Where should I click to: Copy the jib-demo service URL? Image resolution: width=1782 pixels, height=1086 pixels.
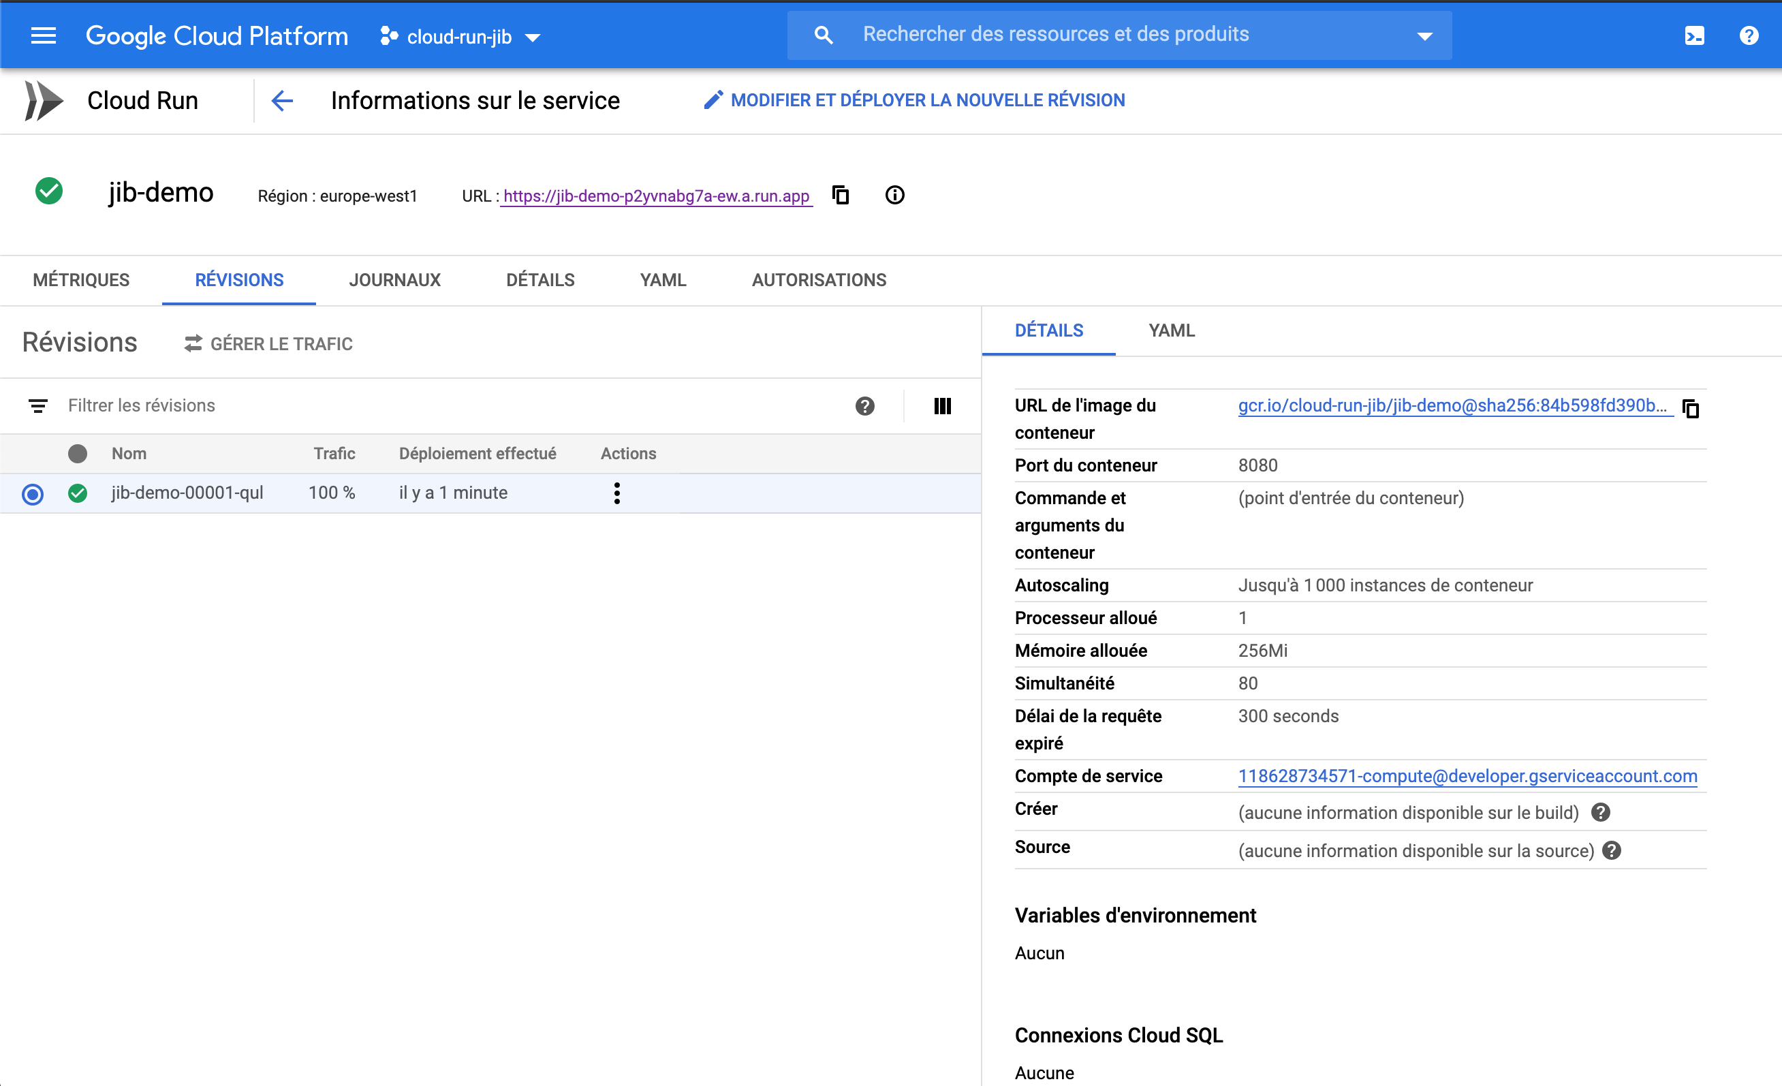click(x=841, y=196)
